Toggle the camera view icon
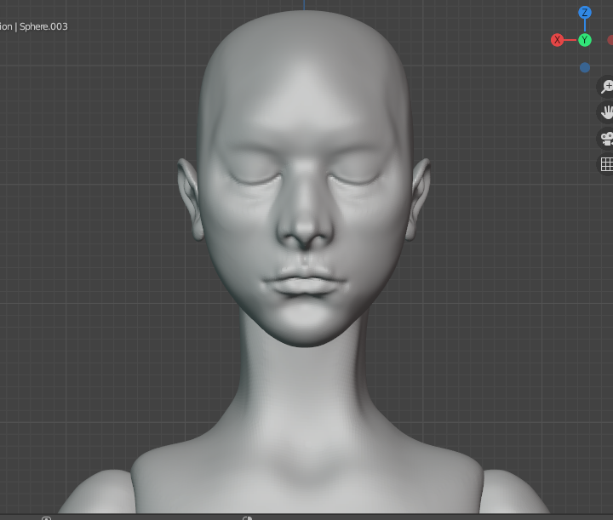Screen dimensions: 613x520 coord(607,139)
